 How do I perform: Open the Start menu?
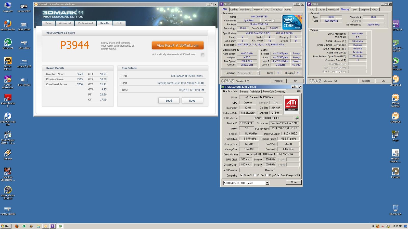click(x=6, y=226)
